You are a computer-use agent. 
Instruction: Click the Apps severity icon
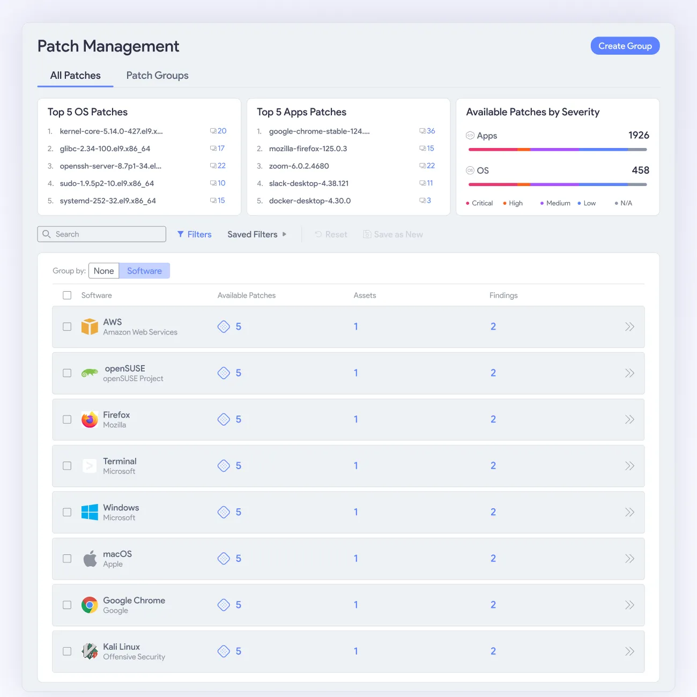coord(470,136)
